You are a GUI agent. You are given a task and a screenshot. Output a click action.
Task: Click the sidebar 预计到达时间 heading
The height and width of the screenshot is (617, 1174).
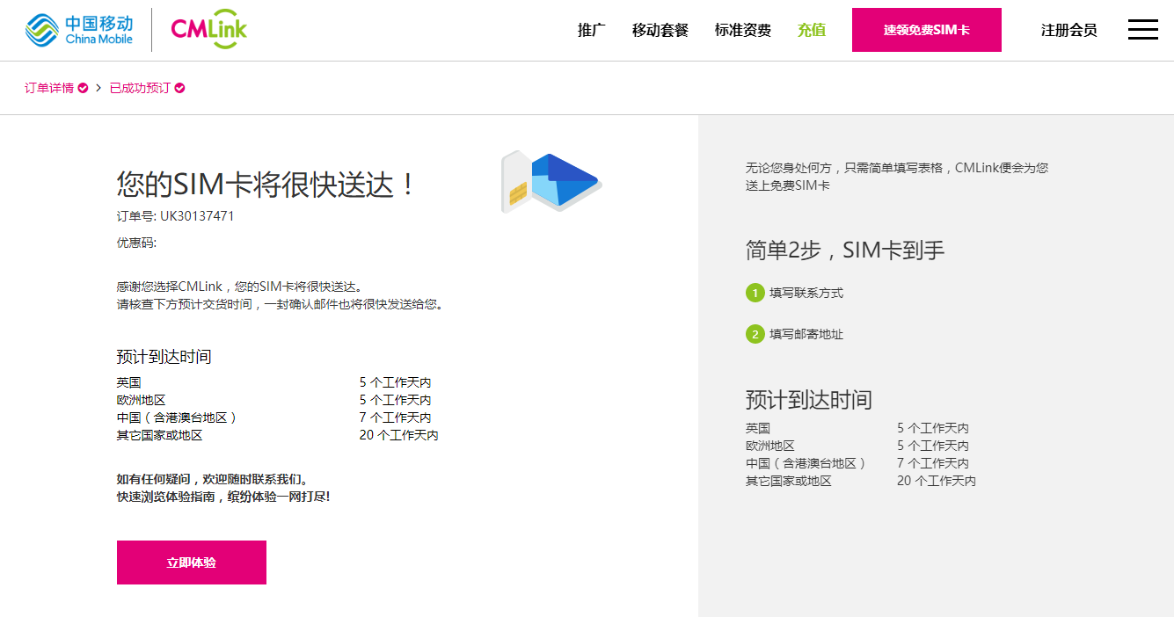coord(809,400)
